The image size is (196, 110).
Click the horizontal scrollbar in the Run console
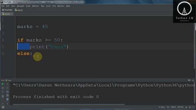(x=69, y=105)
